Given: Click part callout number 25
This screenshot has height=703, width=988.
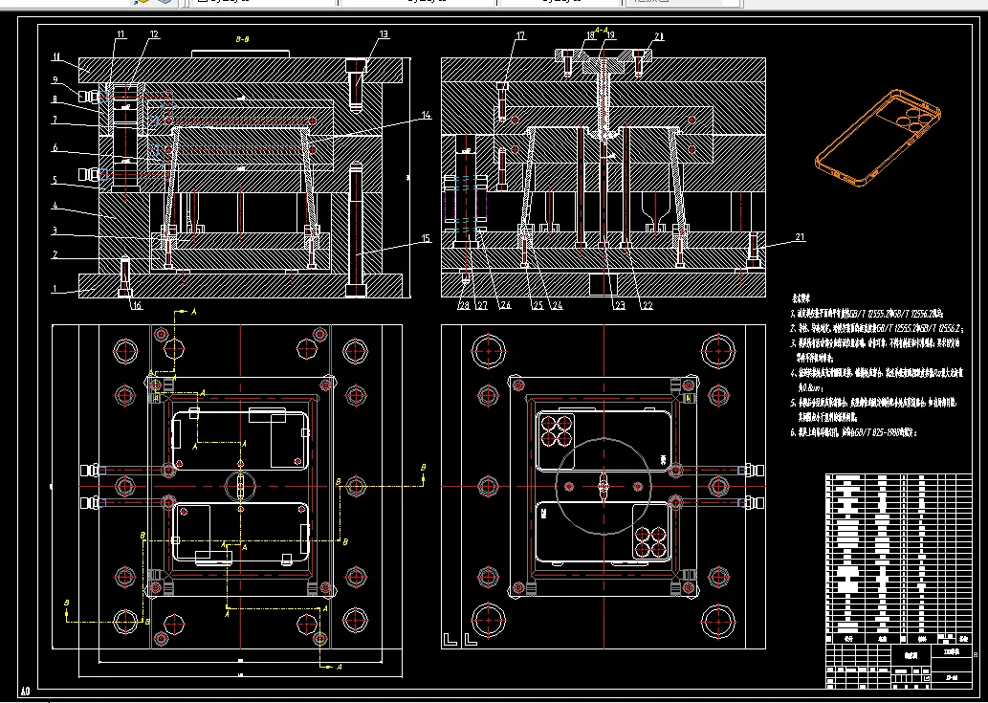Looking at the screenshot, I should (538, 305).
